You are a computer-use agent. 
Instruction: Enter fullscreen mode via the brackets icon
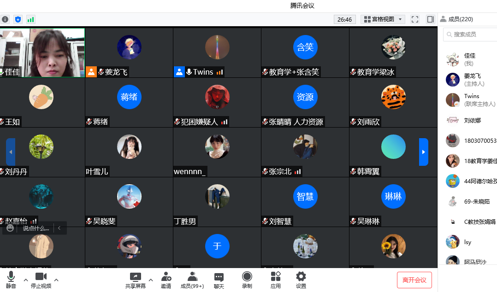pyautogui.click(x=415, y=19)
